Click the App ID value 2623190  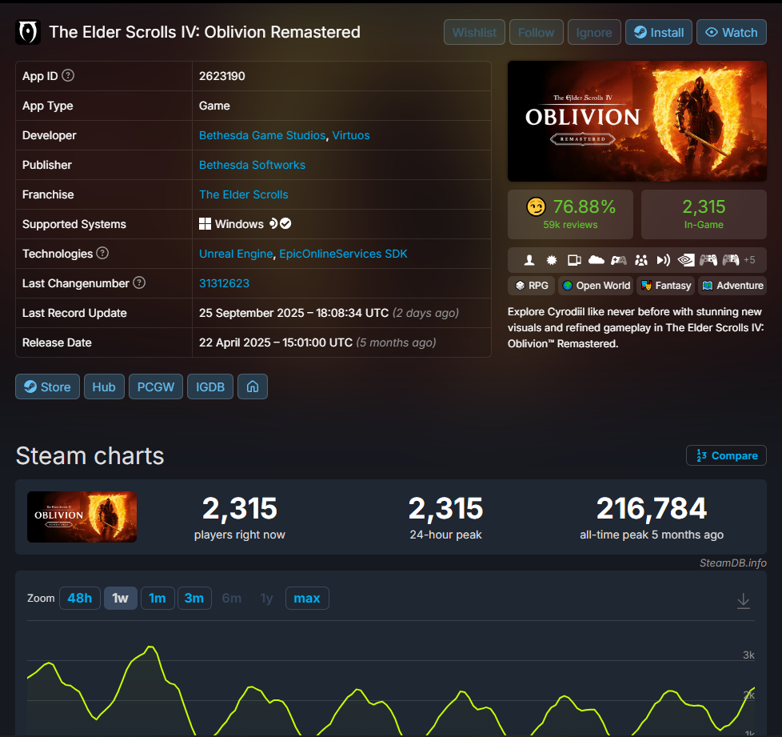pos(222,76)
